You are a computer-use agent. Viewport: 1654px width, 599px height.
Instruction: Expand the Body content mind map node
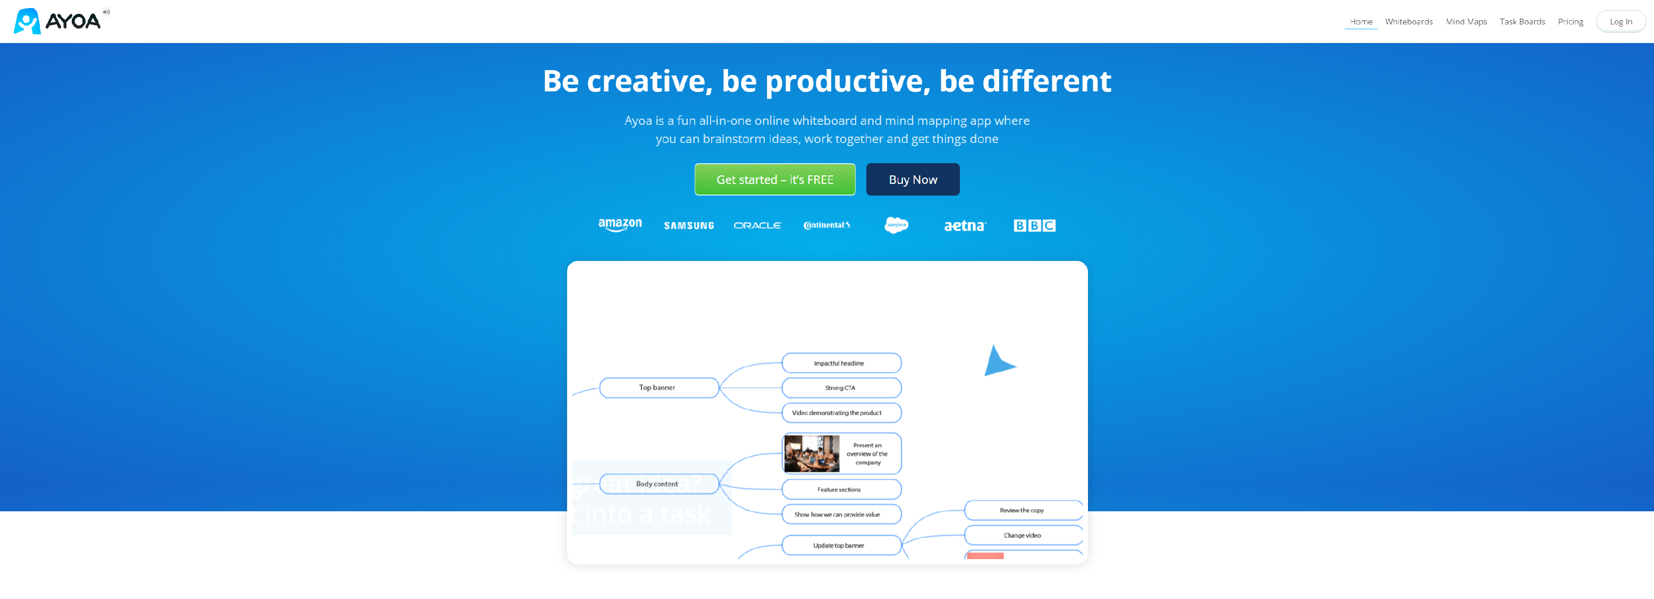click(x=653, y=484)
